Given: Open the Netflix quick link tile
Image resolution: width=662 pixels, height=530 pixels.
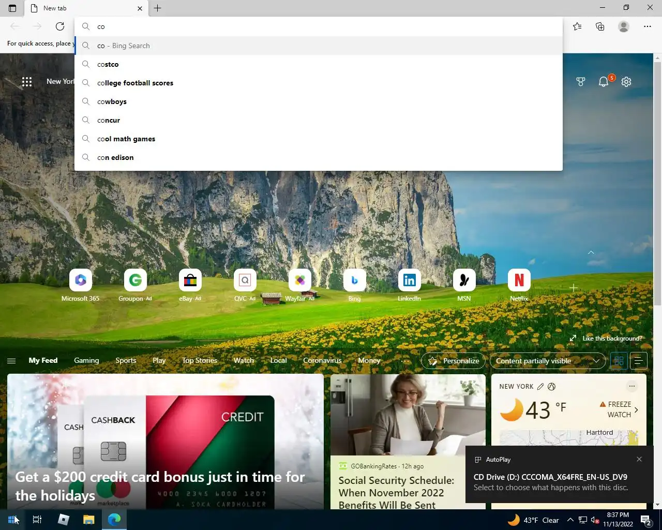Looking at the screenshot, I should 519,285.
